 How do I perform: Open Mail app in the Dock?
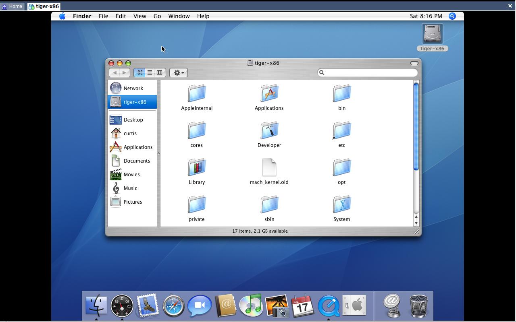148,306
